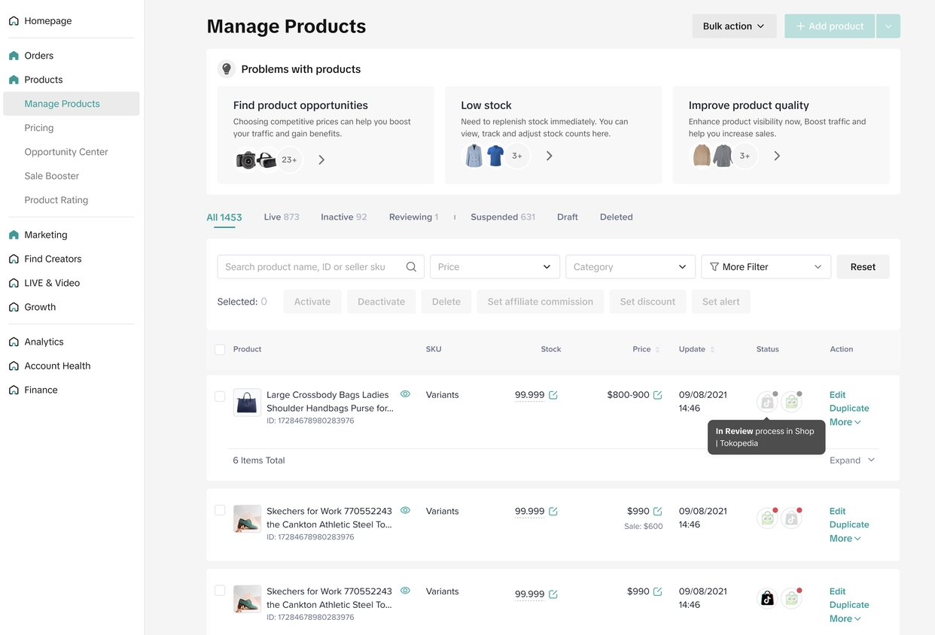The width and height of the screenshot is (935, 635).
Task: Click Price column sort icon
Action: [x=657, y=350]
